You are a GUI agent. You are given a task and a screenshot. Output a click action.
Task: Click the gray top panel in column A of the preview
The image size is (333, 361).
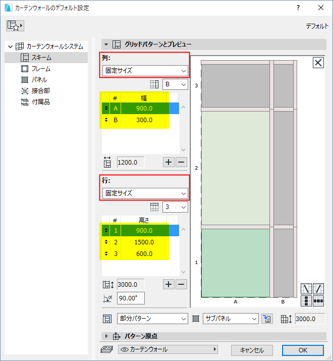tap(236, 86)
